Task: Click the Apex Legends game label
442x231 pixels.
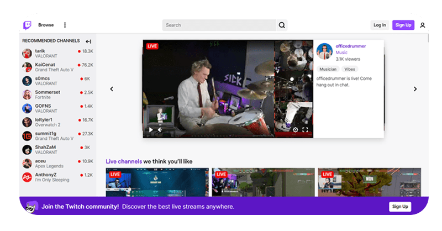Action: point(49,166)
